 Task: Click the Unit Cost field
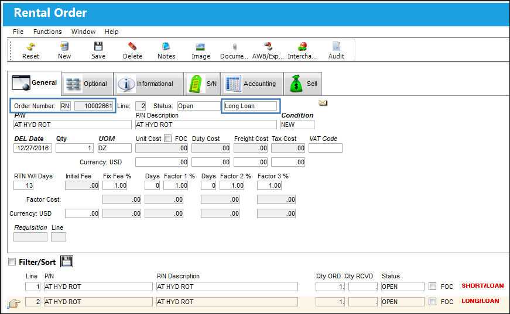pos(162,148)
